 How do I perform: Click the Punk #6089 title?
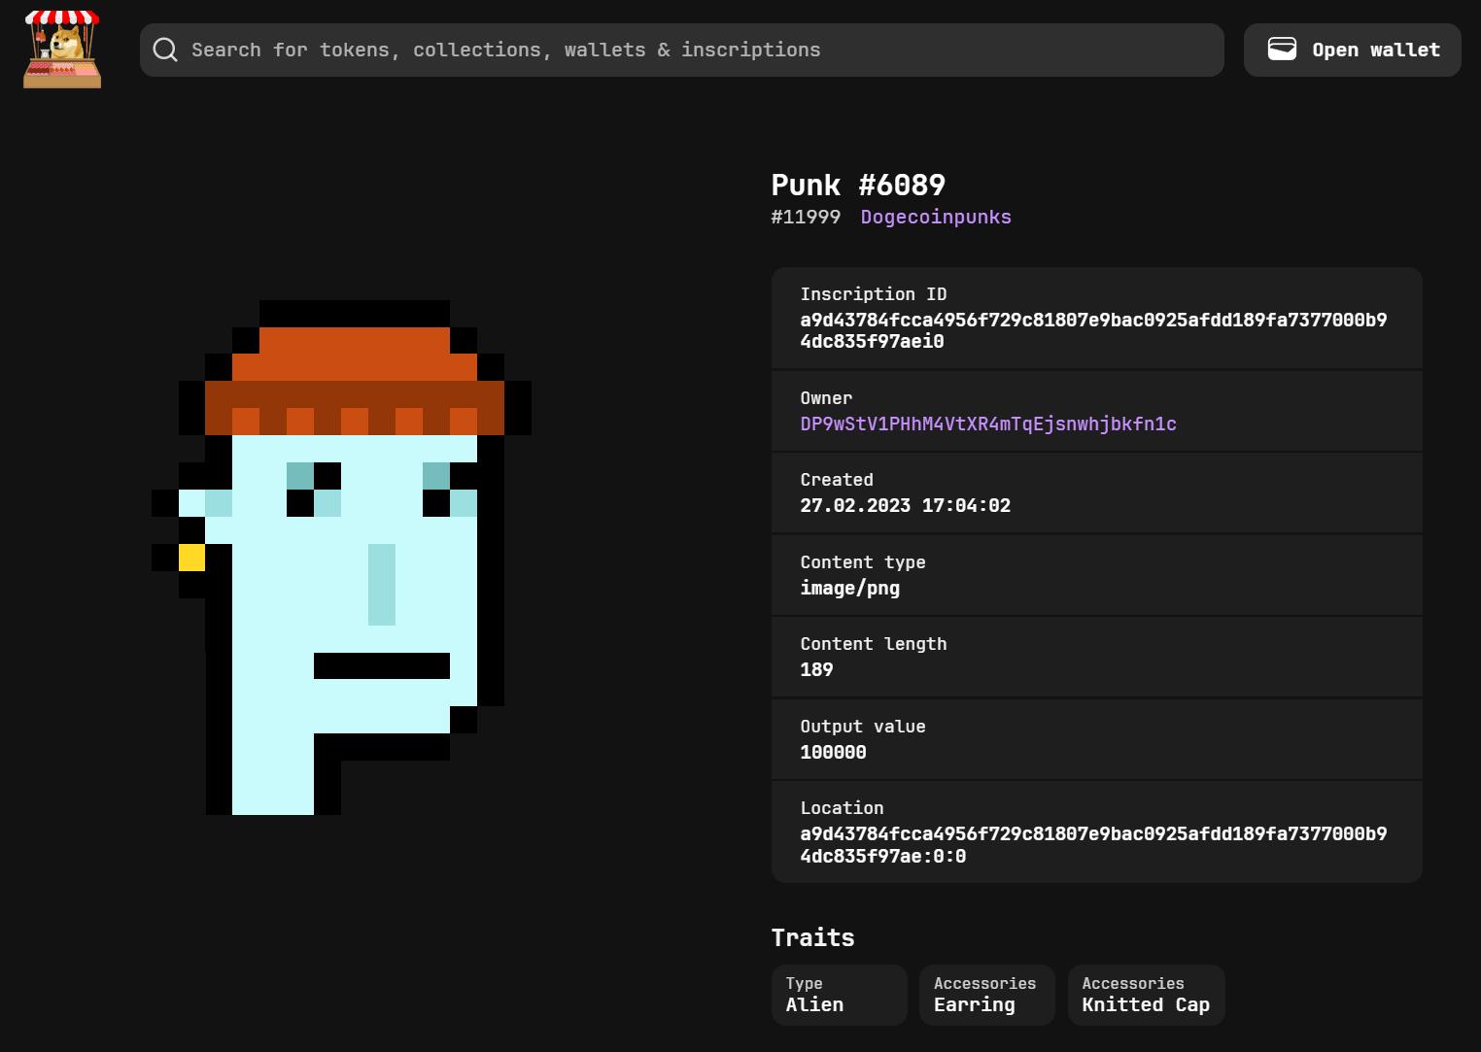(x=857, y=185)
